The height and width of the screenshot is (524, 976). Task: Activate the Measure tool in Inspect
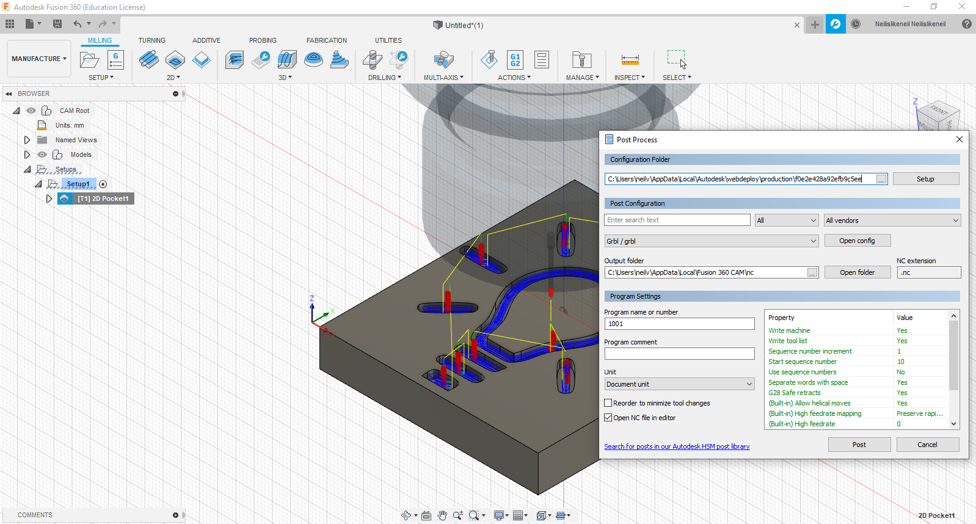click(630, 60)
